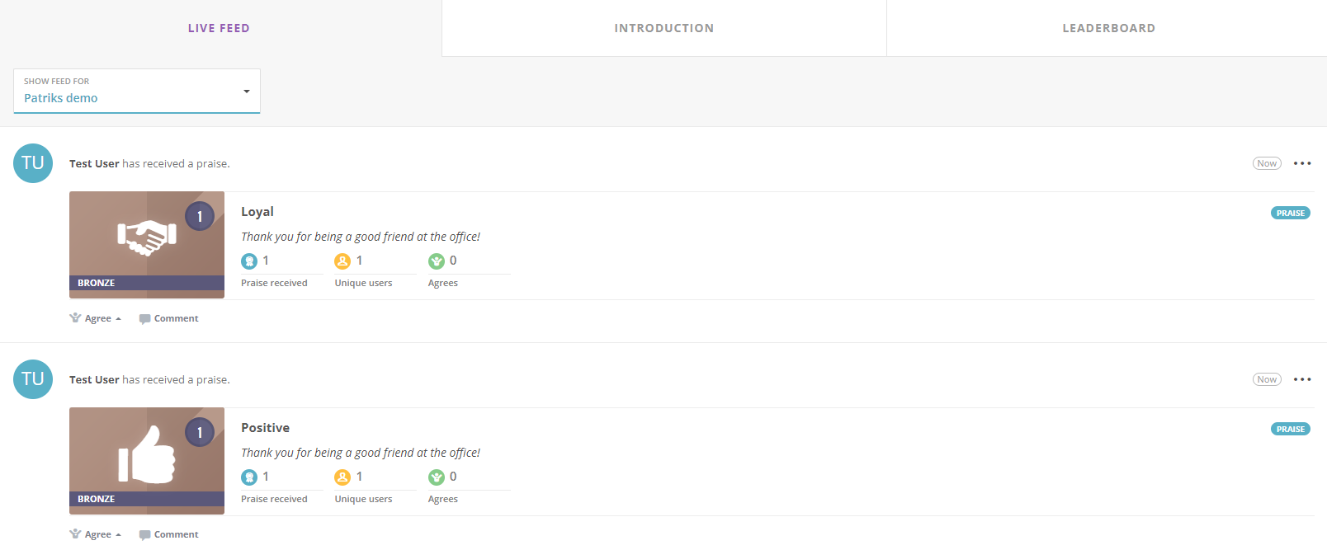Click the TU avatar on first post
Screen dimensions: 1327x550
point(33,163)
